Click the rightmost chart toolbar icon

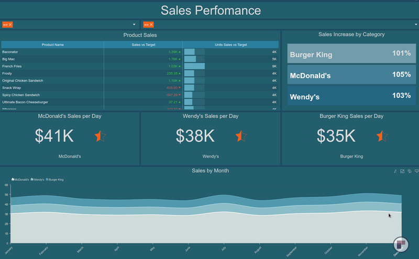[416, 171]
